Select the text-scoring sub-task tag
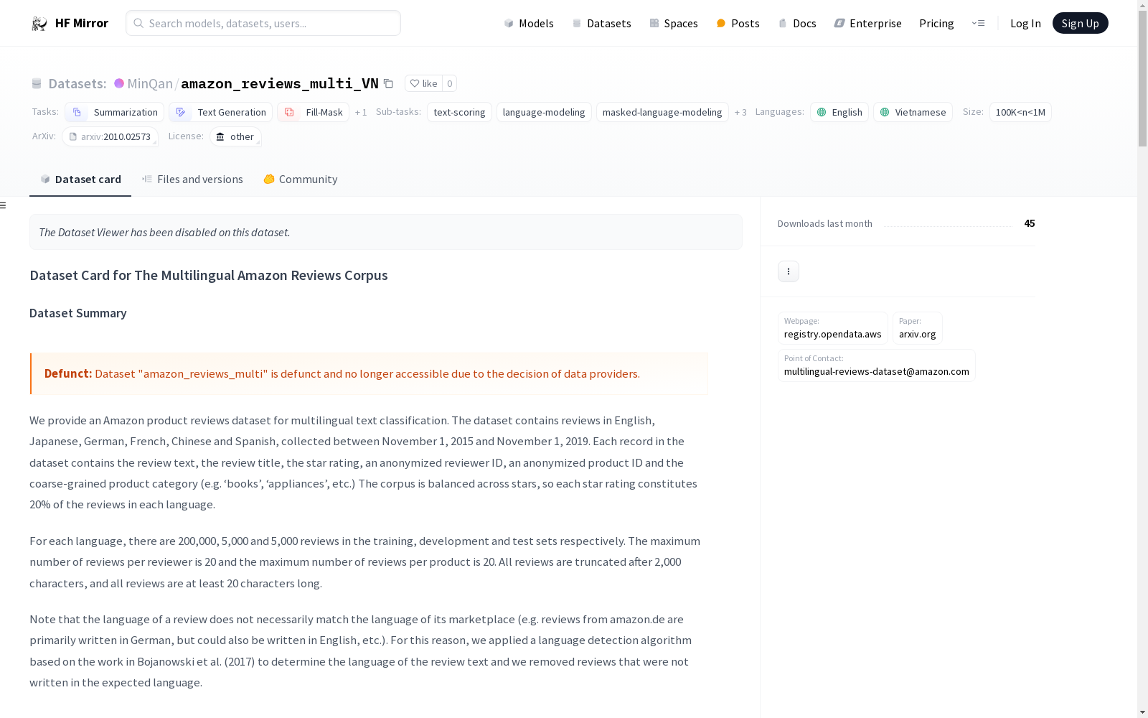Viewport: 1148px width, 718px height. coord(459,112)
